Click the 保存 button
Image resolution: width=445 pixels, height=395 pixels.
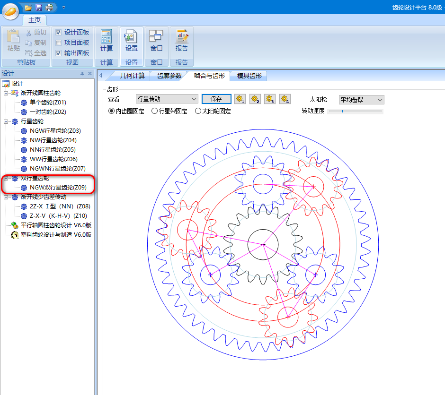pos(216,99)
